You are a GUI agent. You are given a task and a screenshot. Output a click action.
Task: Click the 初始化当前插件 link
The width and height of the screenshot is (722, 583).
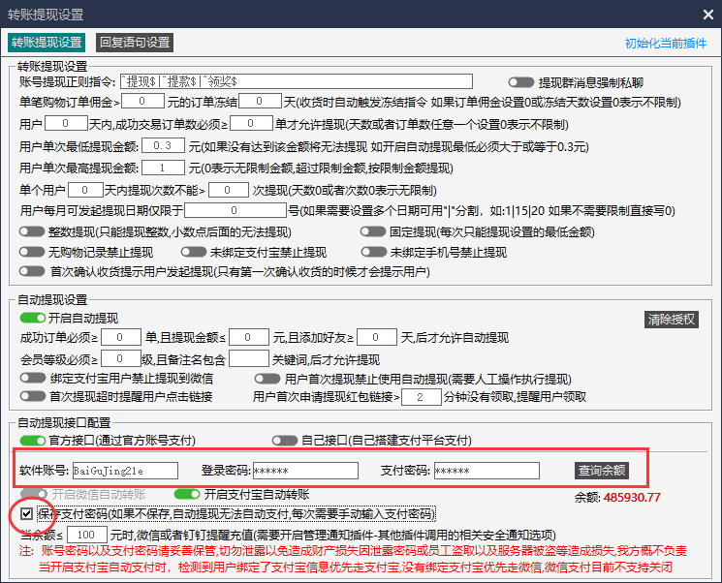667,44
